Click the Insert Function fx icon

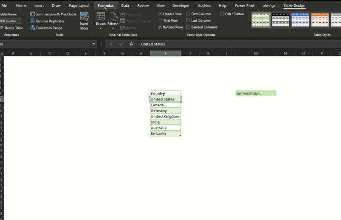[131, 44]
